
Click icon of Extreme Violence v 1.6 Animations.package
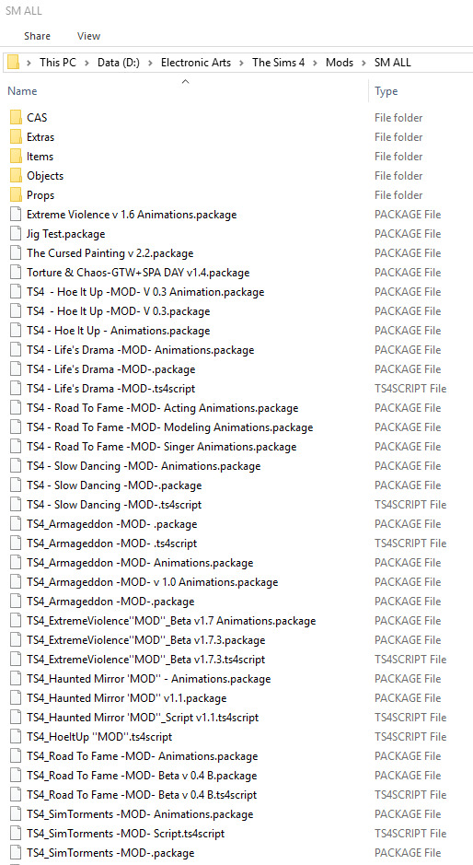tap(16, 215)
